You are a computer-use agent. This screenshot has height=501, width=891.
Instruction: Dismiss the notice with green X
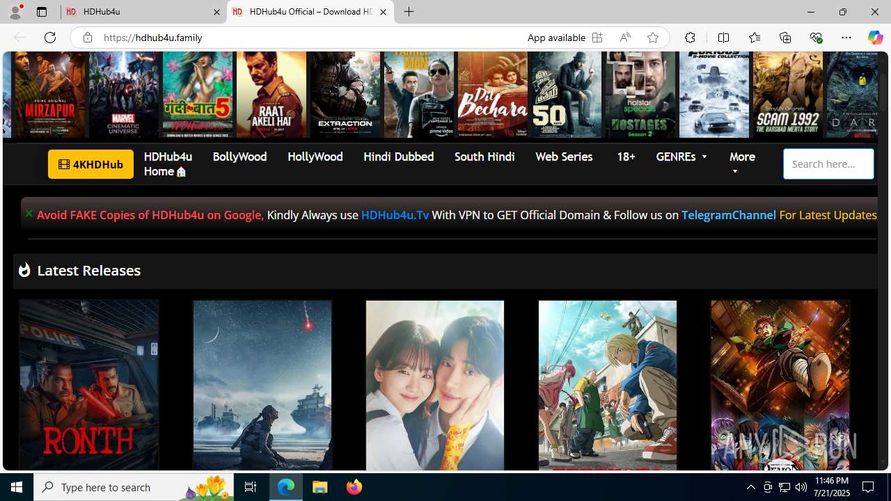[x=29, y=214]
